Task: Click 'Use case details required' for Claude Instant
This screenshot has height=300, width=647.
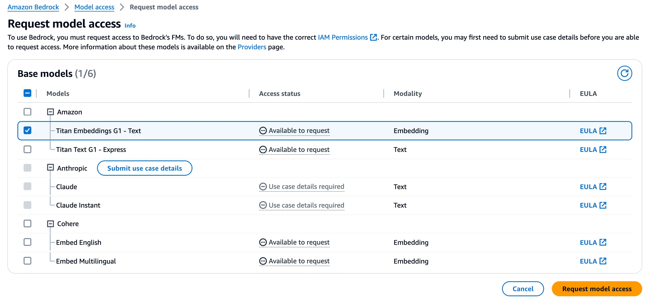Action: pos(306,205)
